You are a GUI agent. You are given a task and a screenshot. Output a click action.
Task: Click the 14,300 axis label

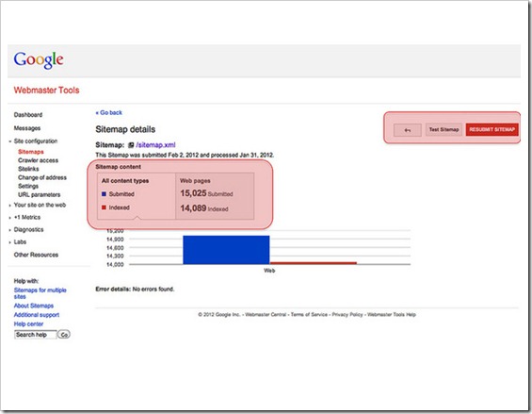coord(115,256)
